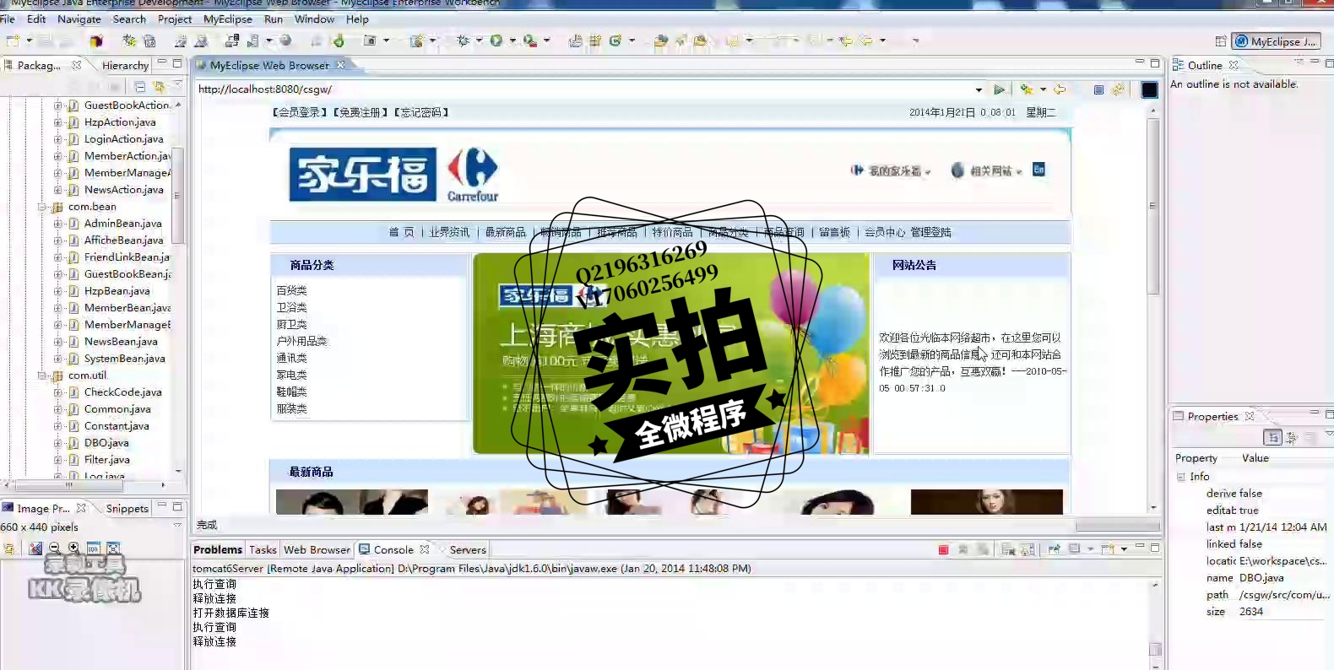Toggle Link with Editor in Package Explorer
1334x670 pixels.
pyautogui.click(x=159, y=86)
